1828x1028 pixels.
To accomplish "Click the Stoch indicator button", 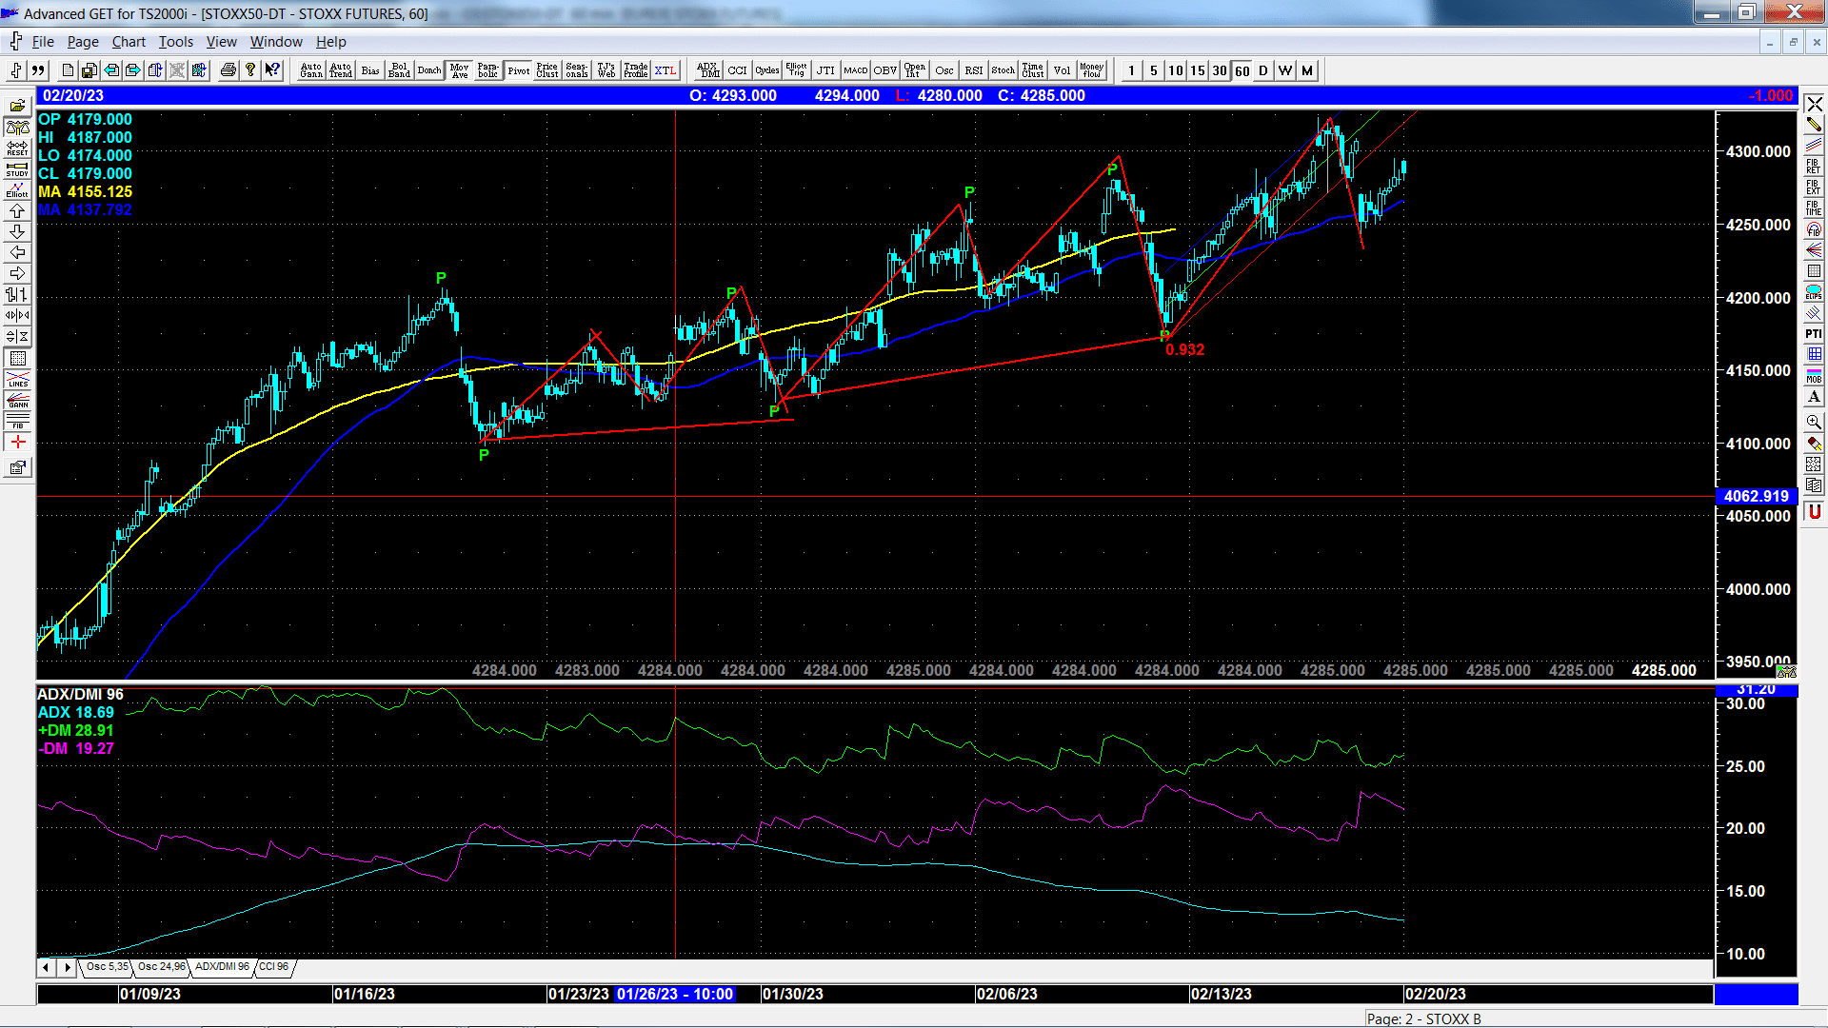I will coord(1003,70).
